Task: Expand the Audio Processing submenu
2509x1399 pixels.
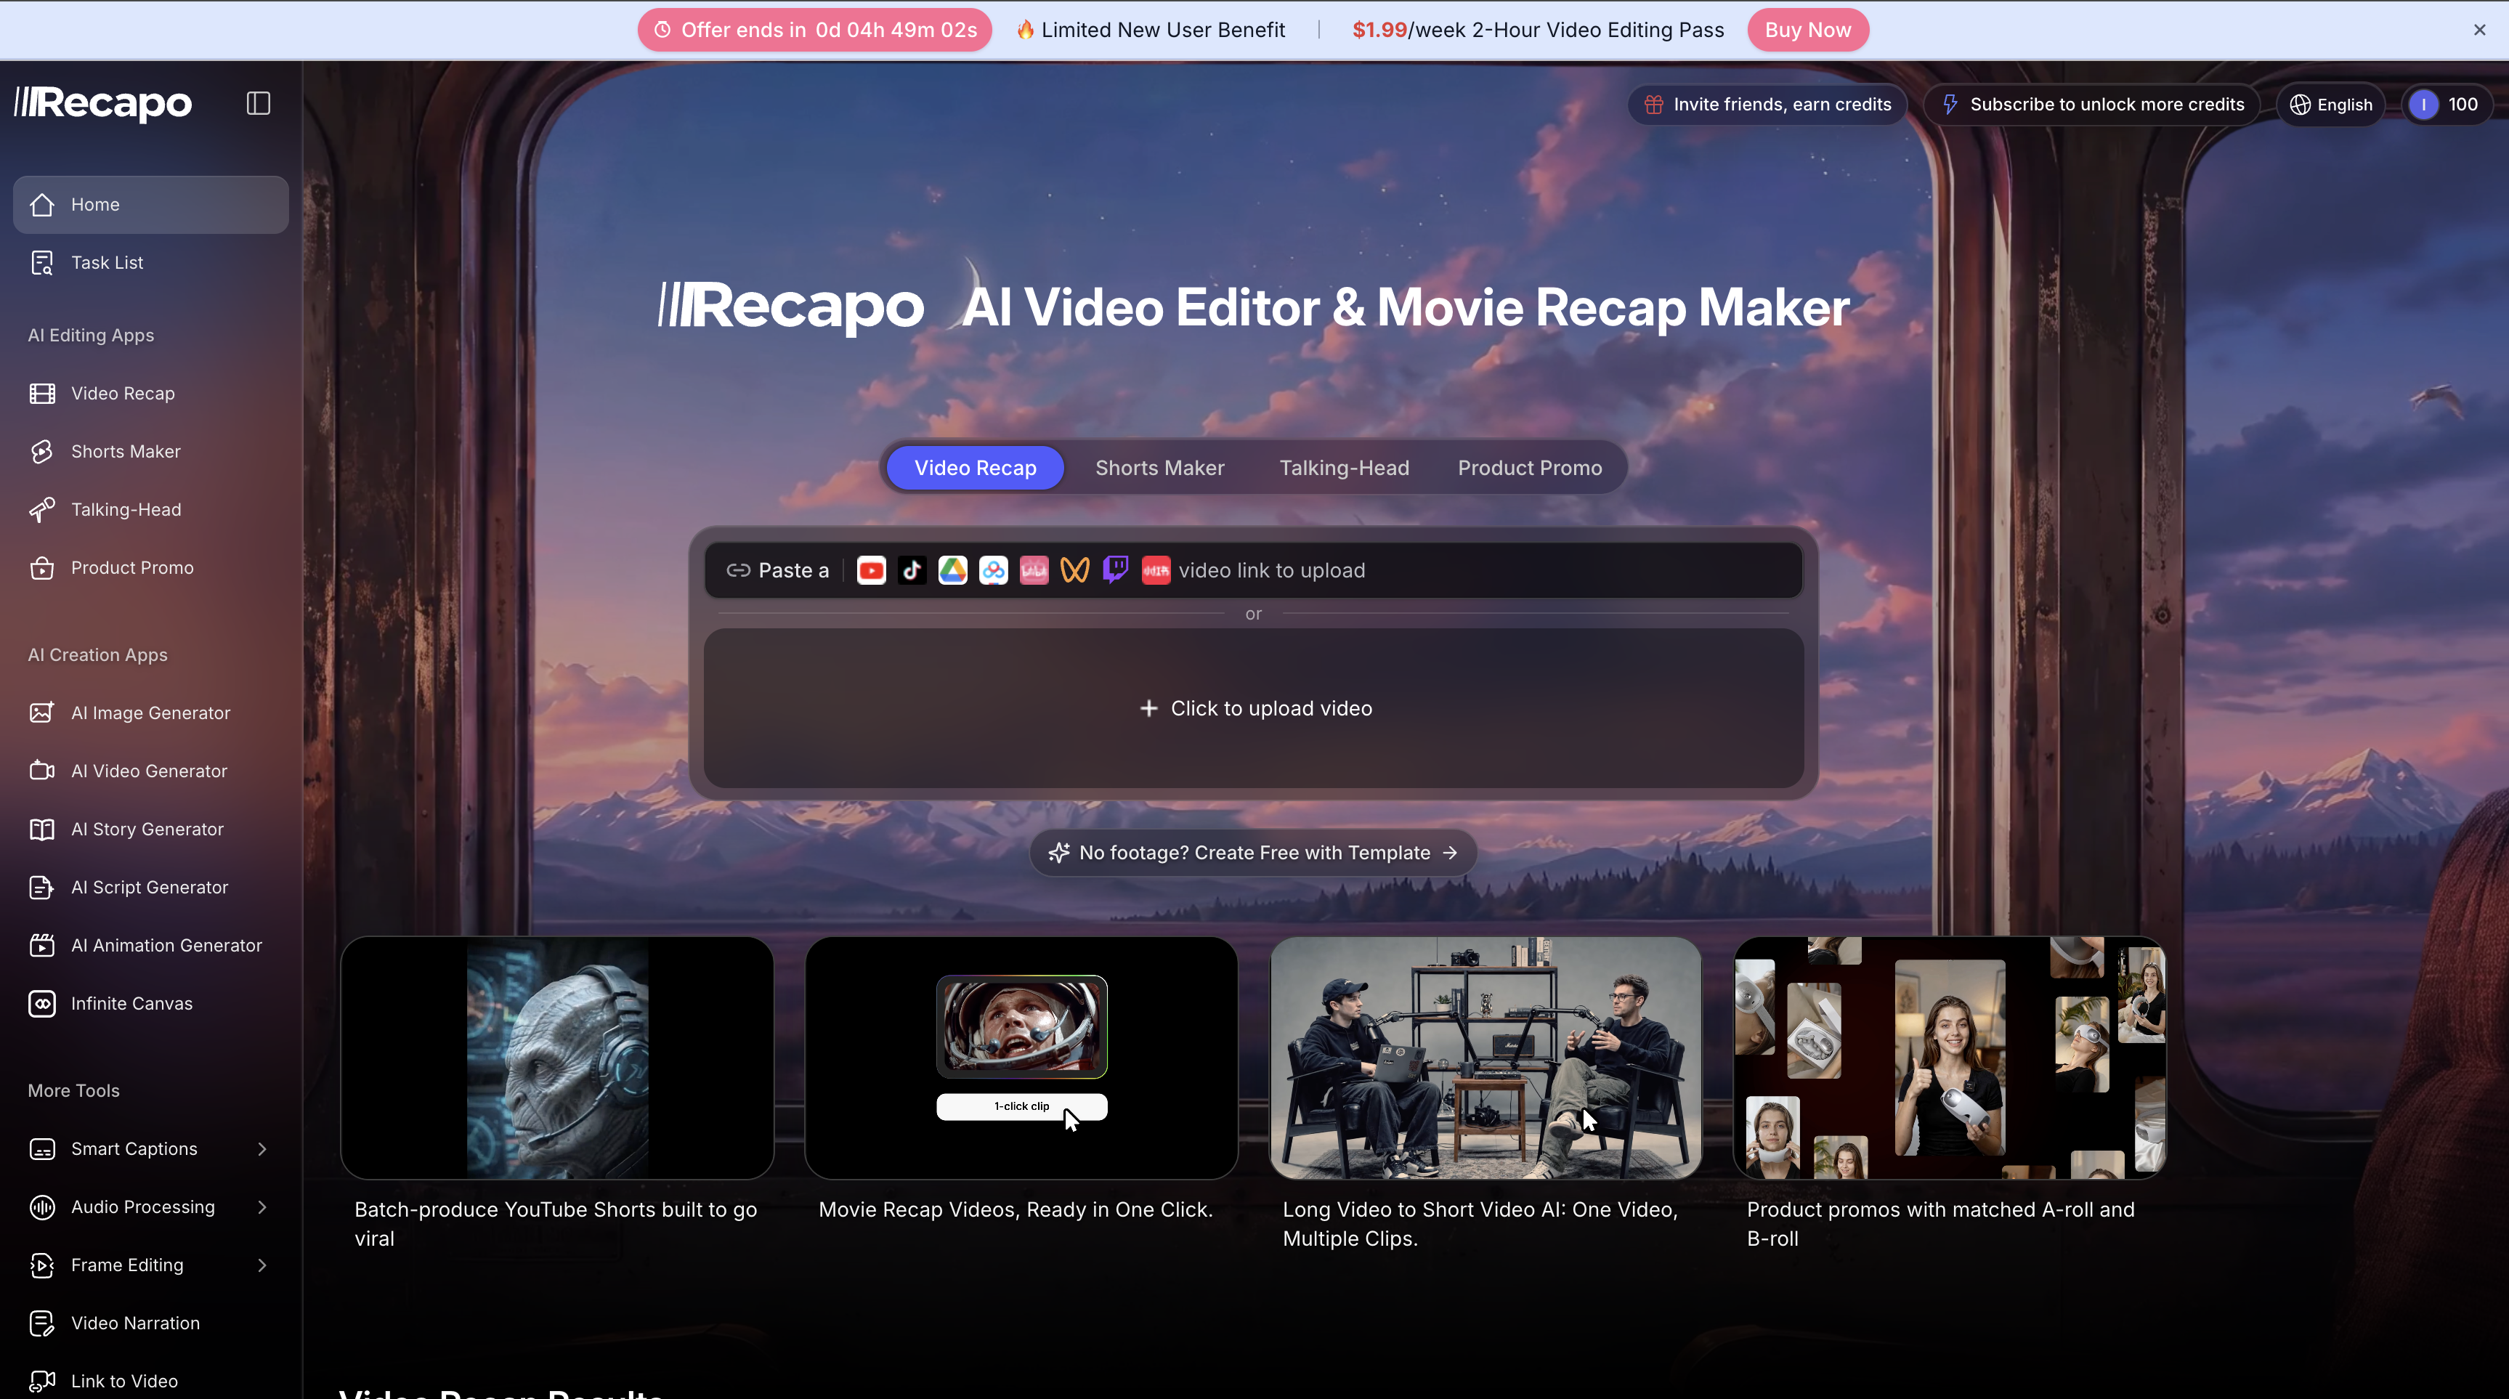Action: pos(261,1207)
